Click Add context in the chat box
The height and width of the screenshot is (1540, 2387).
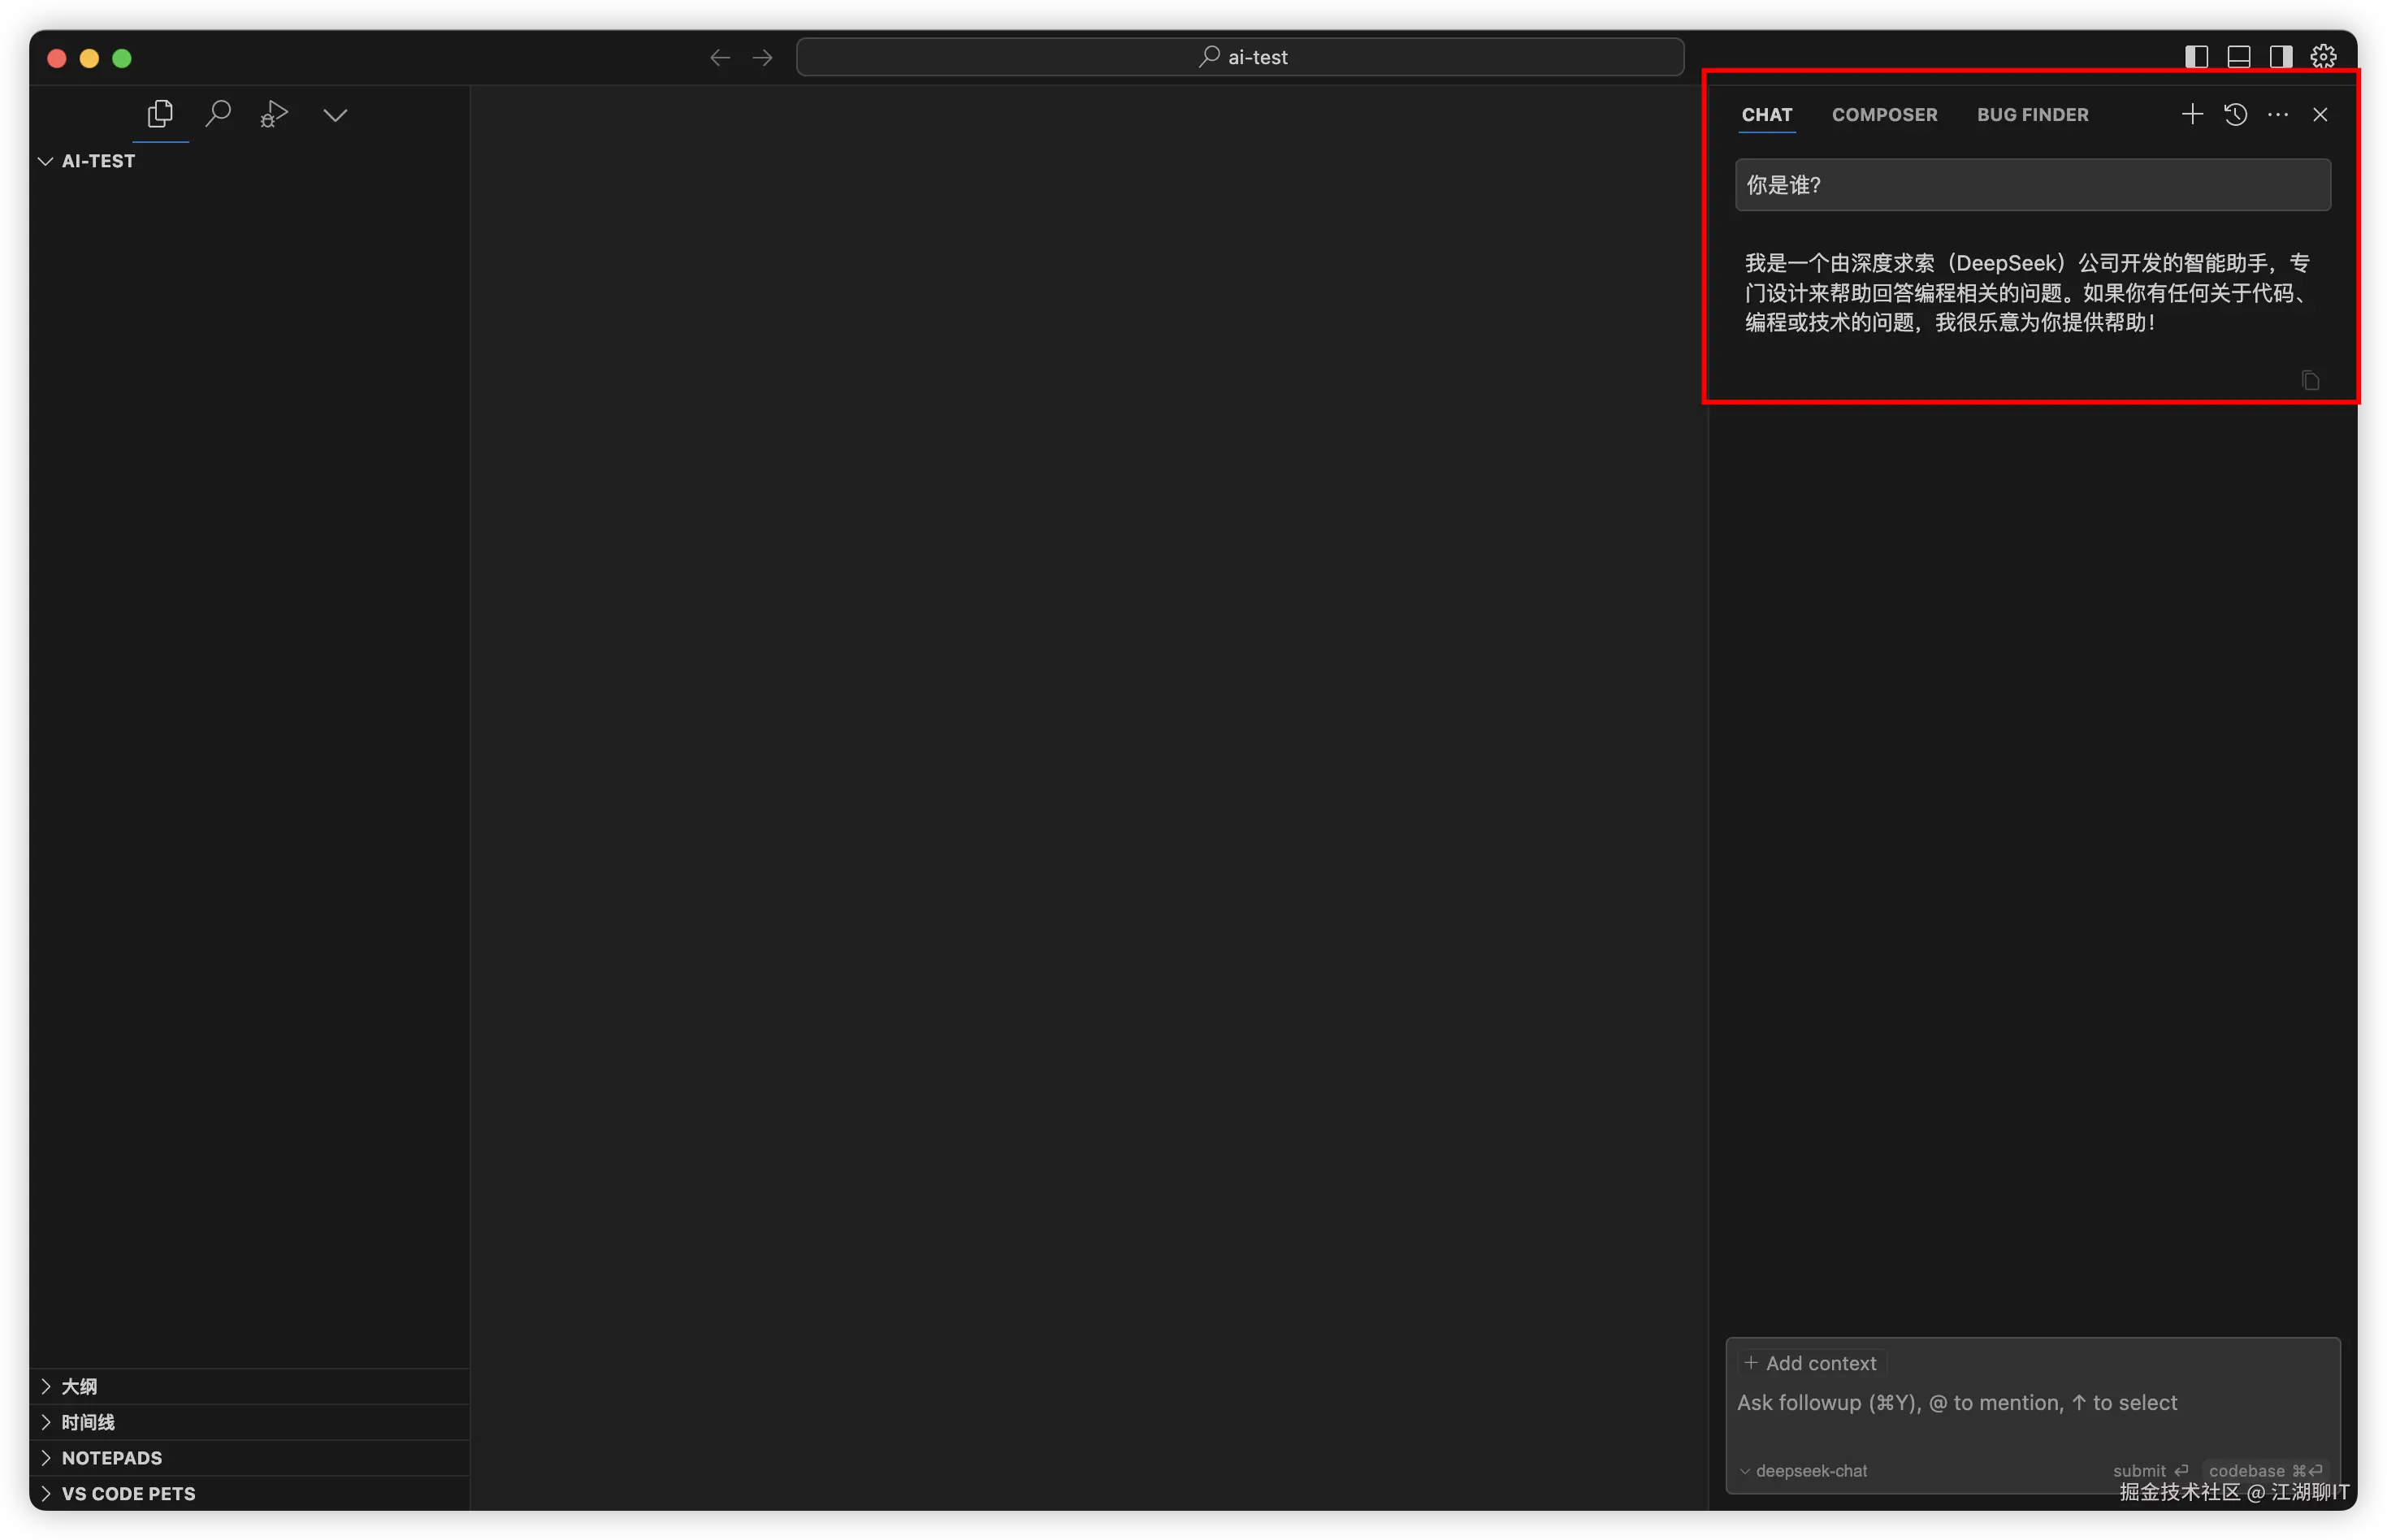coord(1810,1362)
